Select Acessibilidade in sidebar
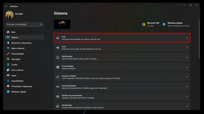This screenshot has width=204, height=114. pyautogui.click(x=17, y=81)
